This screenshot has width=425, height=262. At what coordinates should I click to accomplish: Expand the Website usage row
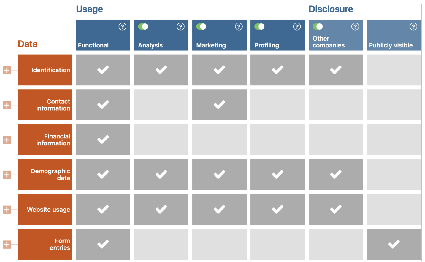pos(7,210)
